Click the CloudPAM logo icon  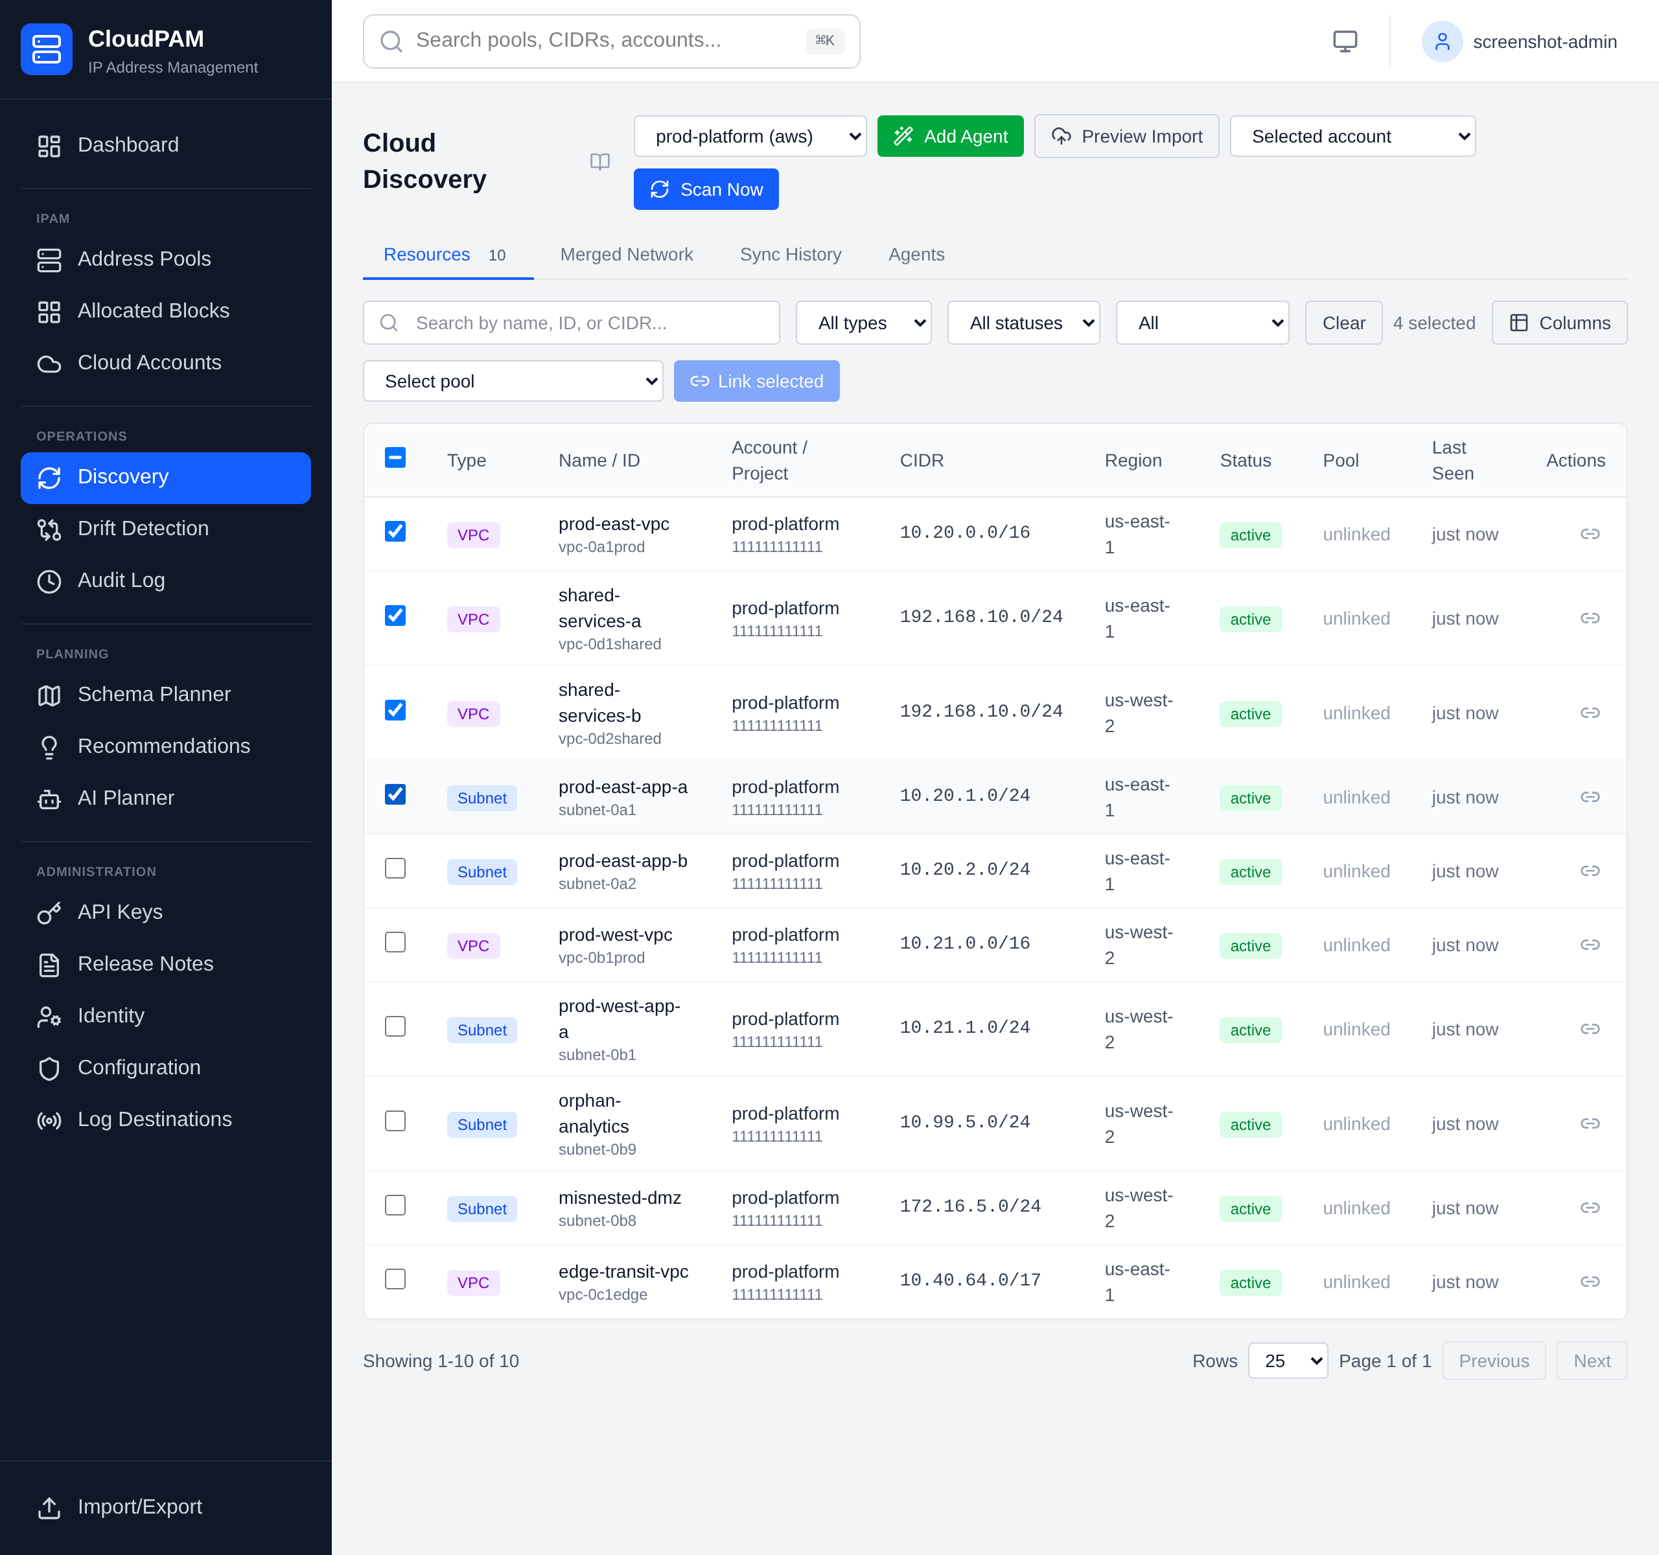pyautogui.click(x=47, y=49)
